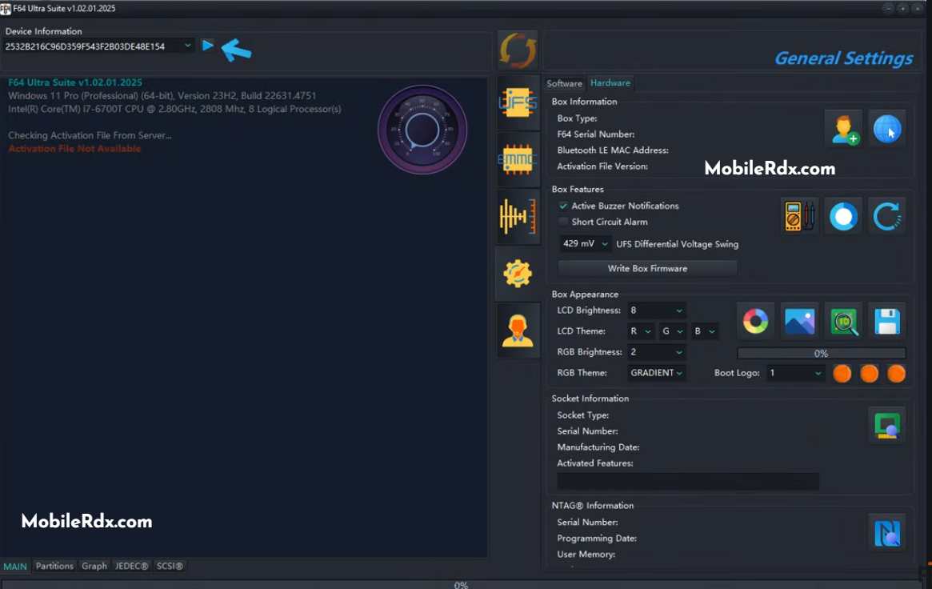Open the orange gear settings section
Screen dimensions: 932x589
(x=518, y=274)
